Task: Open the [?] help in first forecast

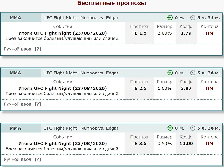Action: (38, 49)
